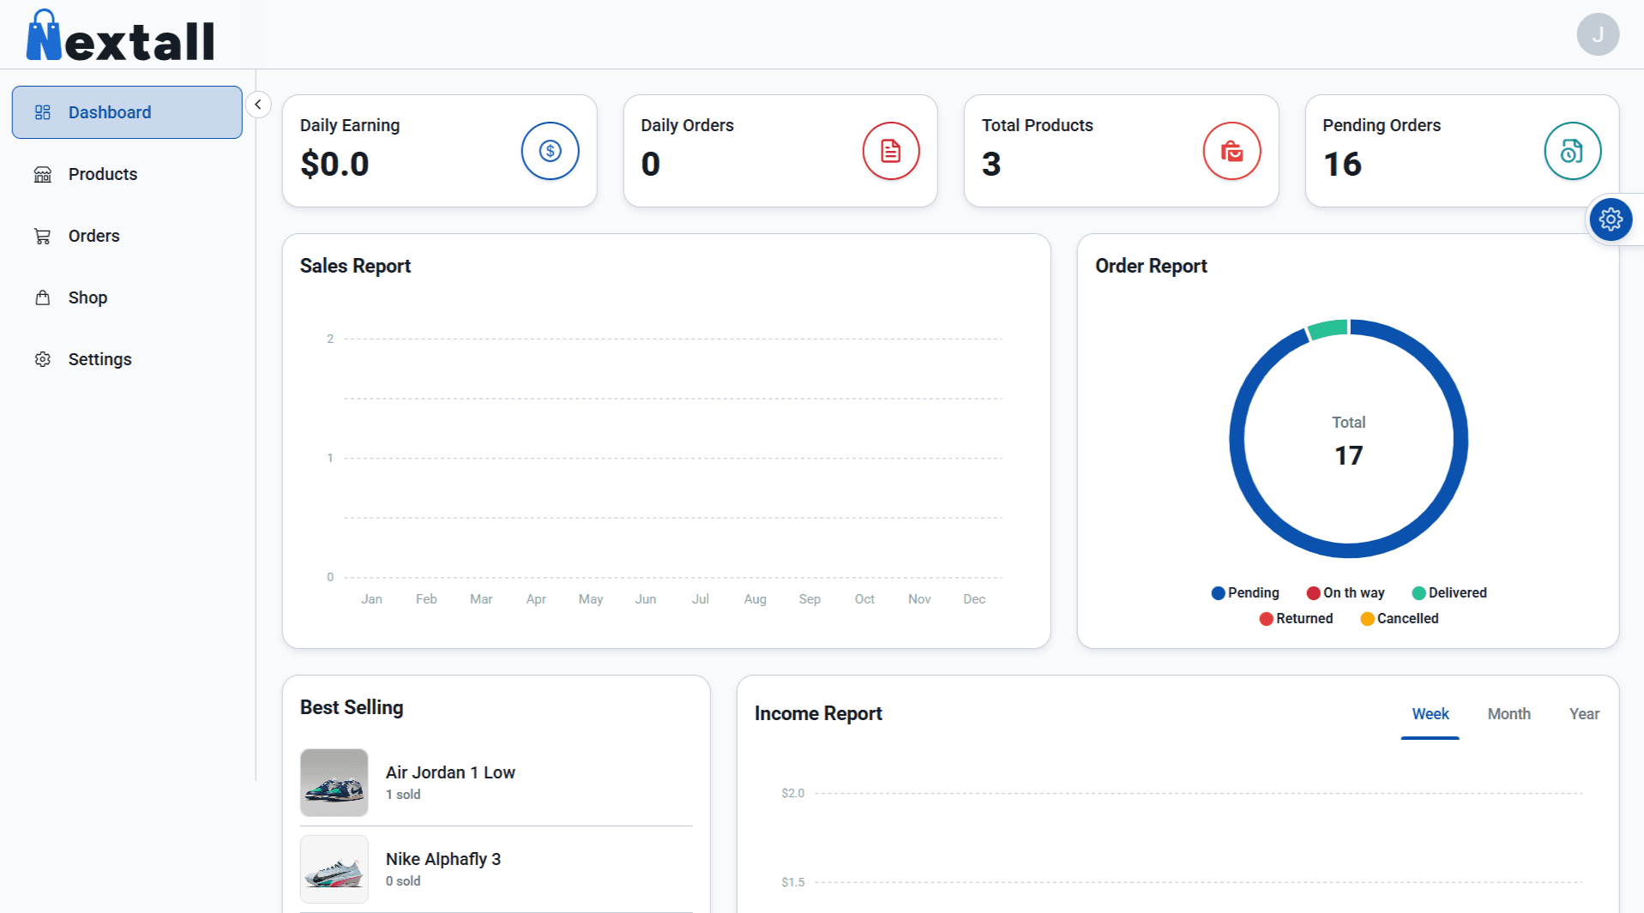Click the Orders cart icon in sidebar
This screenshot has height=913, width=1644.
tap(42, 237)
